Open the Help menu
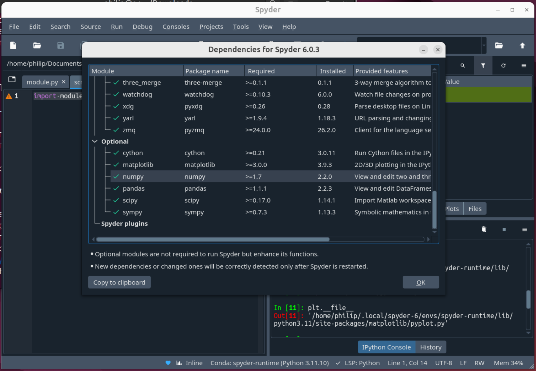Image resolution: width=536 pixels, height=371 pixels. [289, 27]
